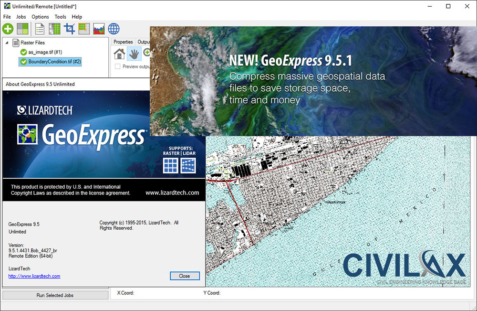
Task: Select the Pan hand tool
Action: pos(134,54)
